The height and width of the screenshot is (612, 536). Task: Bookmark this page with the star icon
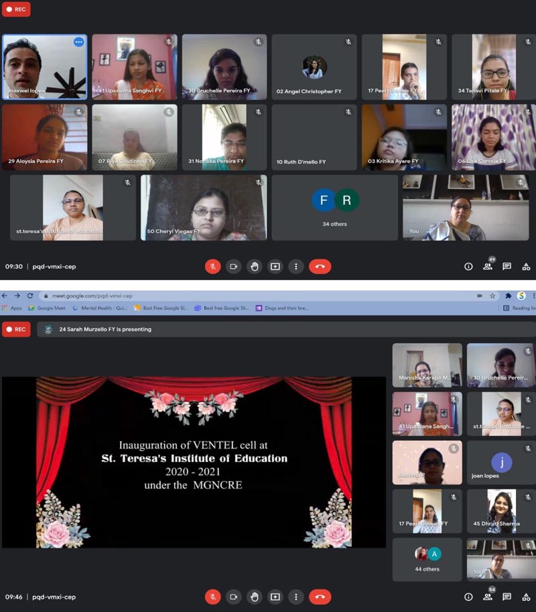[492, 296]
